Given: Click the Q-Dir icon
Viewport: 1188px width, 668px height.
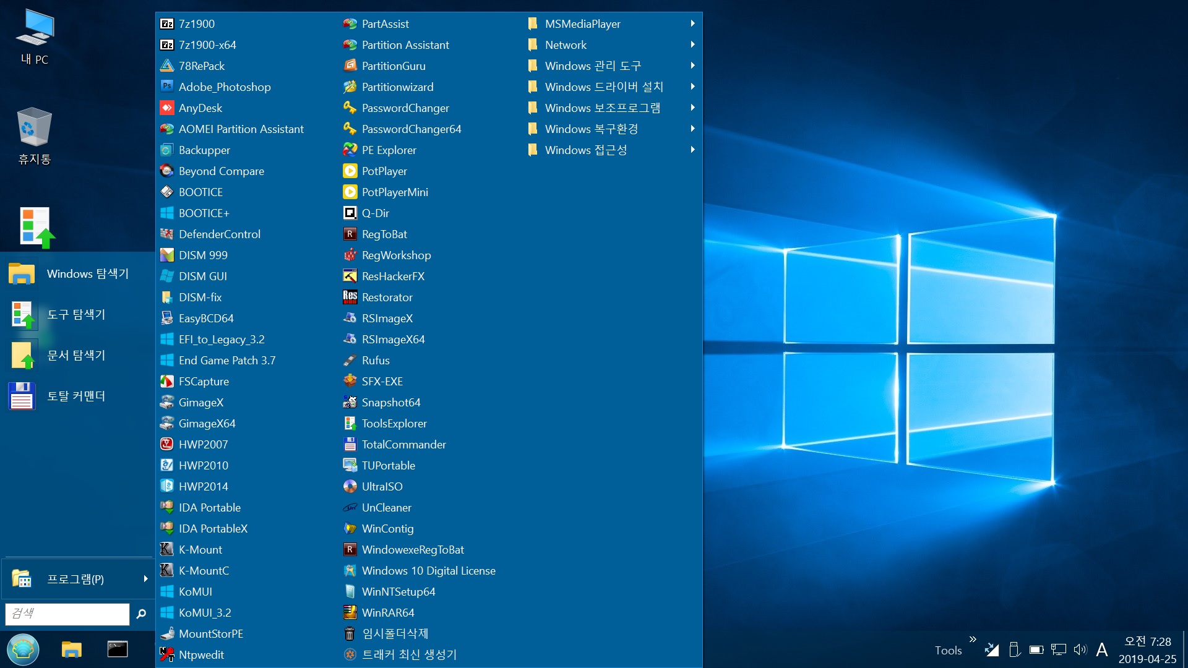Looking at the screenshot, I should [350, 213].
